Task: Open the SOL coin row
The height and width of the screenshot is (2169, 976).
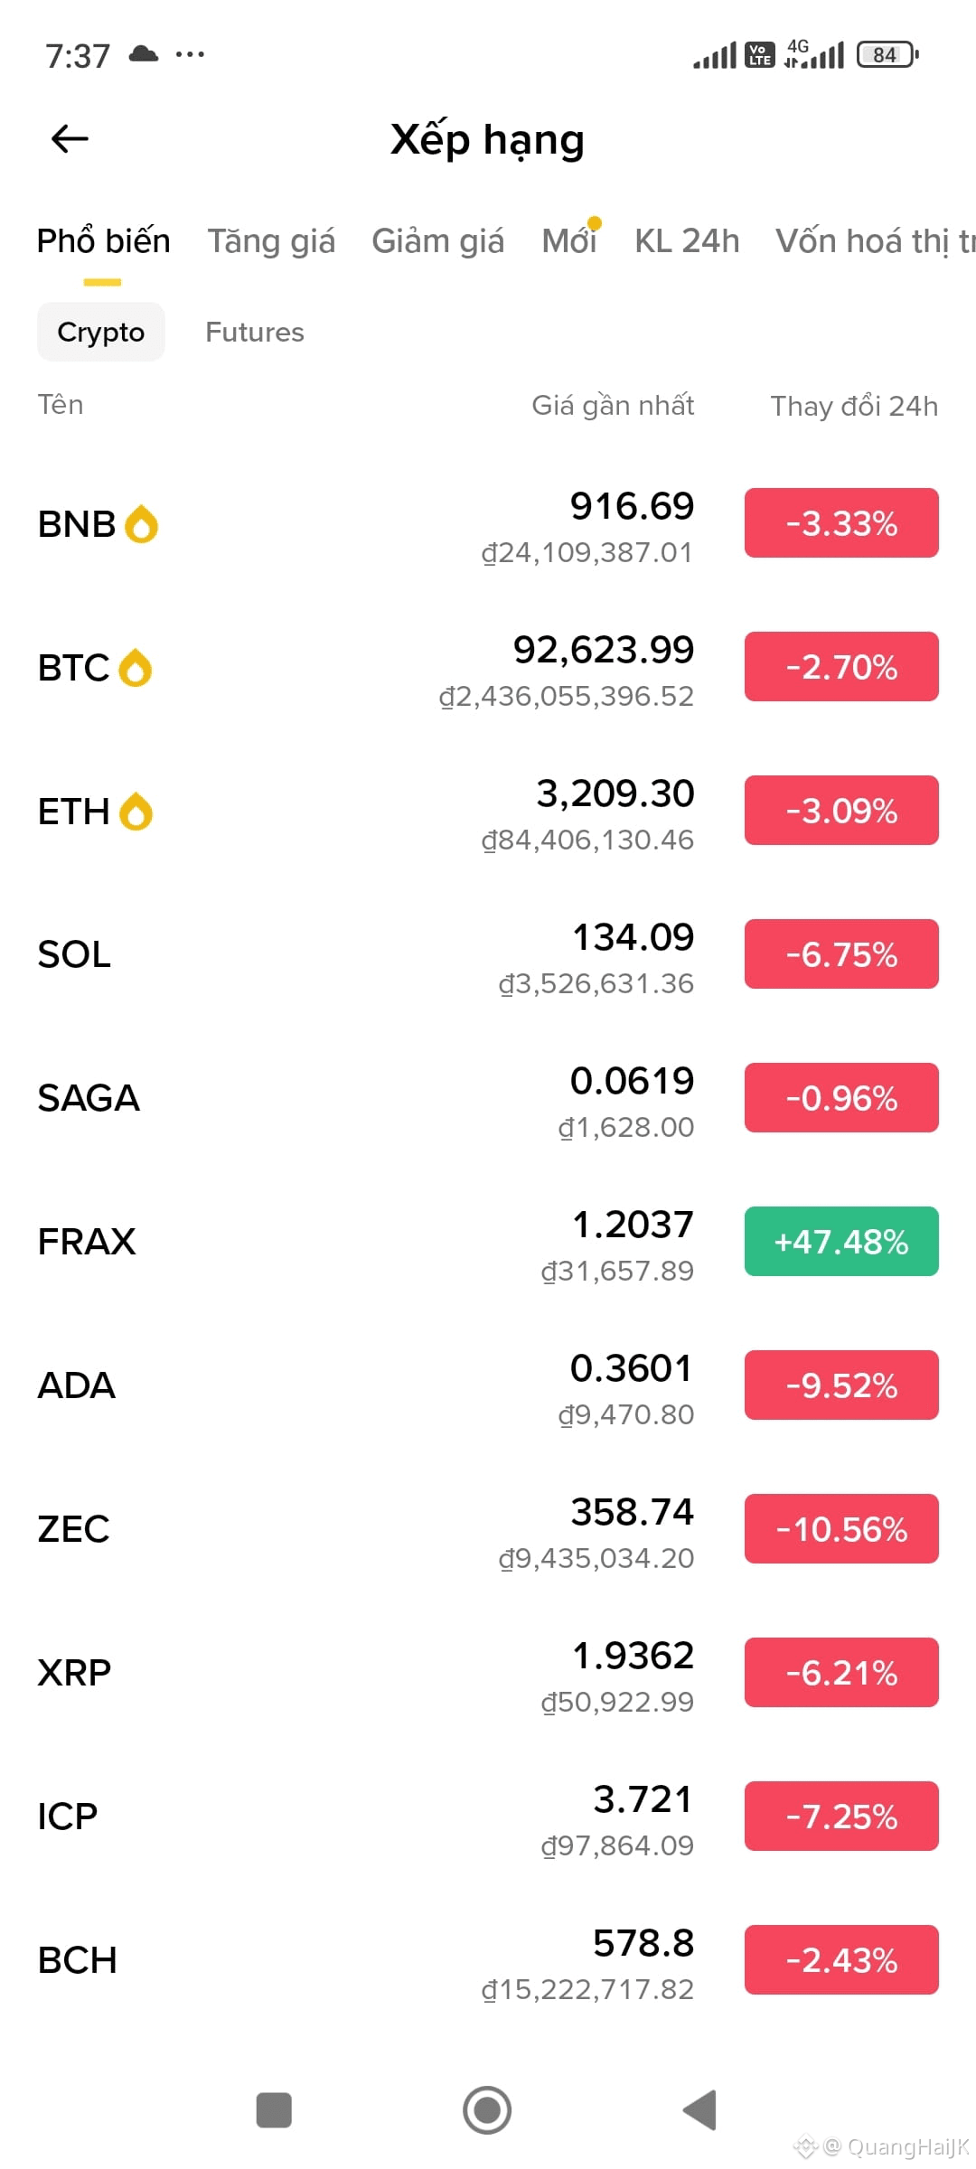Action: tap(488, 954)
